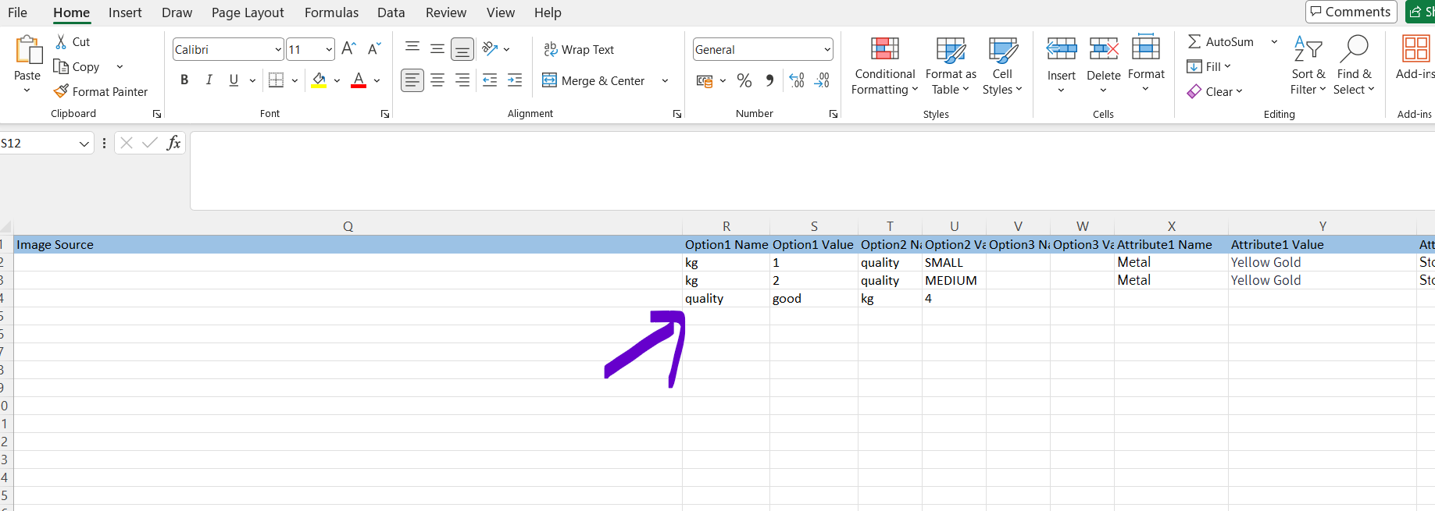1435x511 pixels.
Task: Decrease font size with small A icon
Action: [x=374, y=48]
